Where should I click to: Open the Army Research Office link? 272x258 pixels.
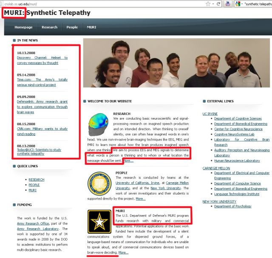pos(33,224)
